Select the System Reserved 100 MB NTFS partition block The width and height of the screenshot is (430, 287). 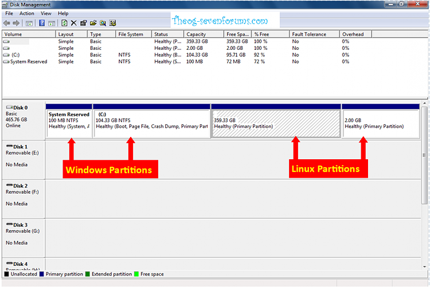click(x=69, y=121)
